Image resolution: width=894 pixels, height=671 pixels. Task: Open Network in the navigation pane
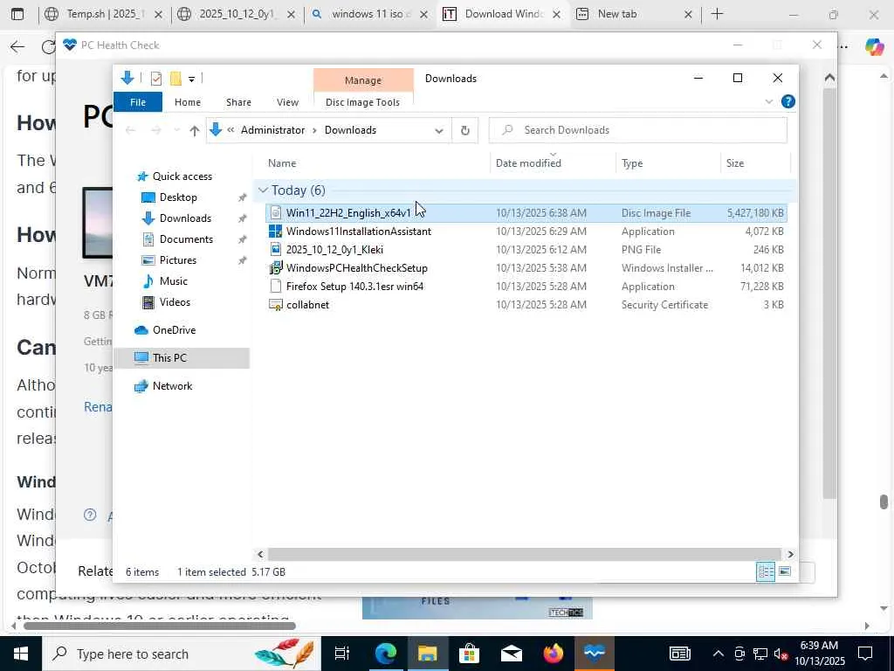pyautogui.click(x=172, y=385)
